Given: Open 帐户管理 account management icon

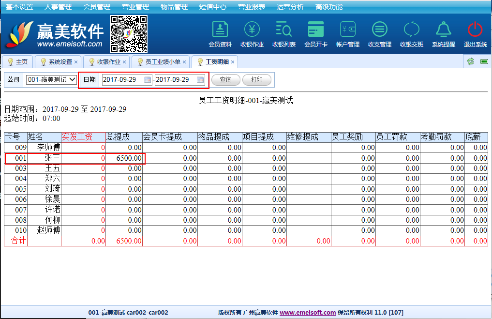Looking at the screenshot, I should click(x=348, y=30).
